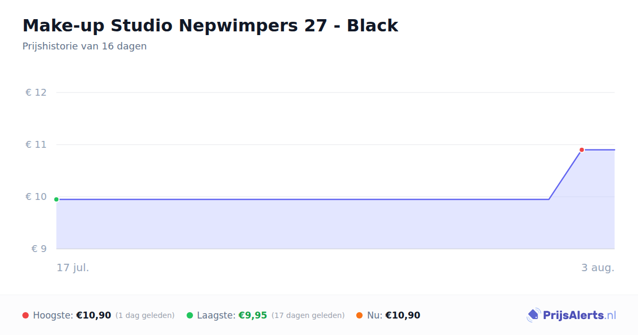The image size is (638, 335).
Task: Click the Hoogste €10,90 price value
Action: point(94,315)
